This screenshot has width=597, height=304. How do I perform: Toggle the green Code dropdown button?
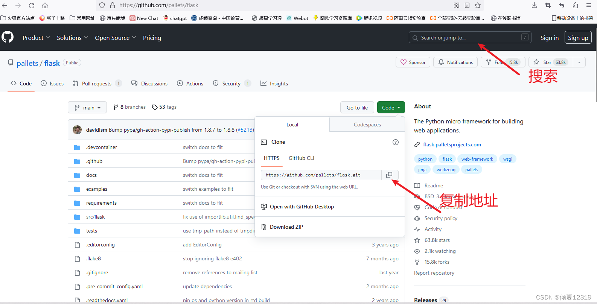[391, 108]
